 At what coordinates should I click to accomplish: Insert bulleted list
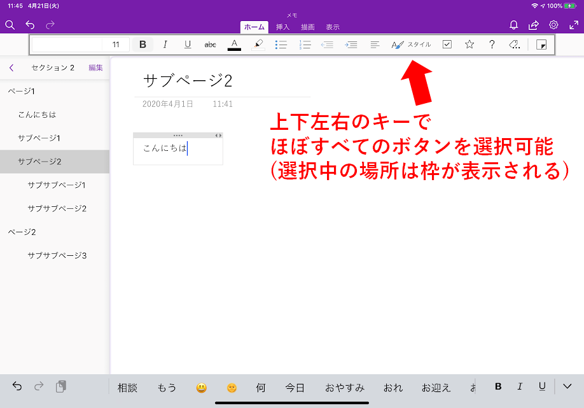pyautogui.click(x=281, y=45)
